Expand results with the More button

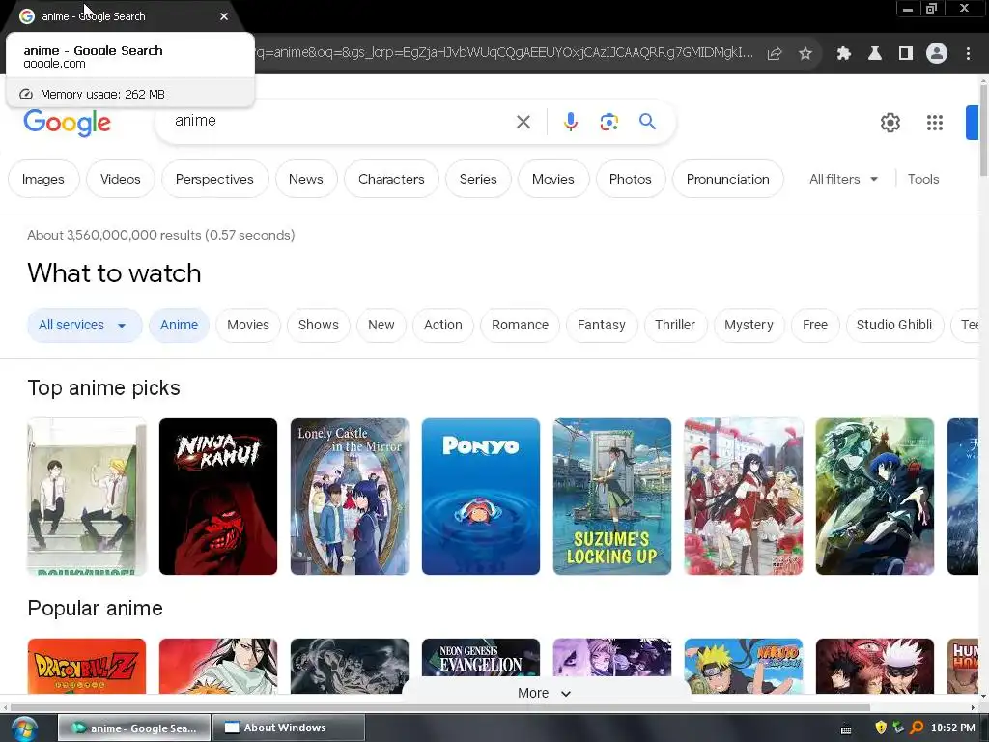[544, 693]
